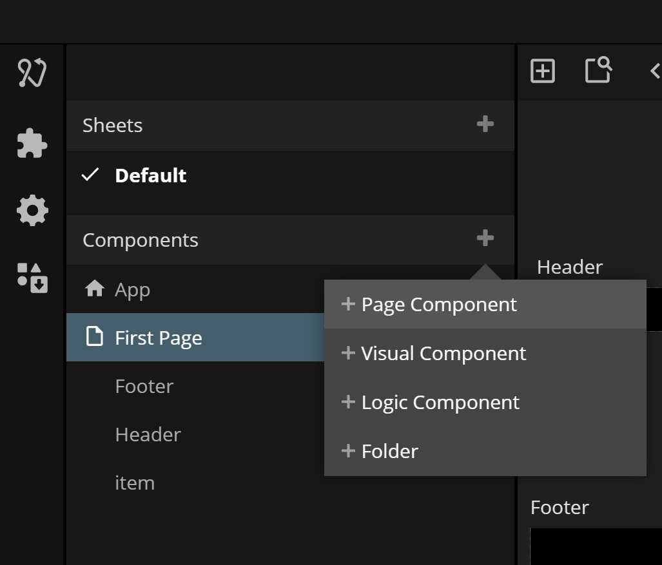The height and width of the screenshot is (565, 662).
Task: Open the prefab import shapes icon
Action: pyautogui.click(x=32, y=278)
